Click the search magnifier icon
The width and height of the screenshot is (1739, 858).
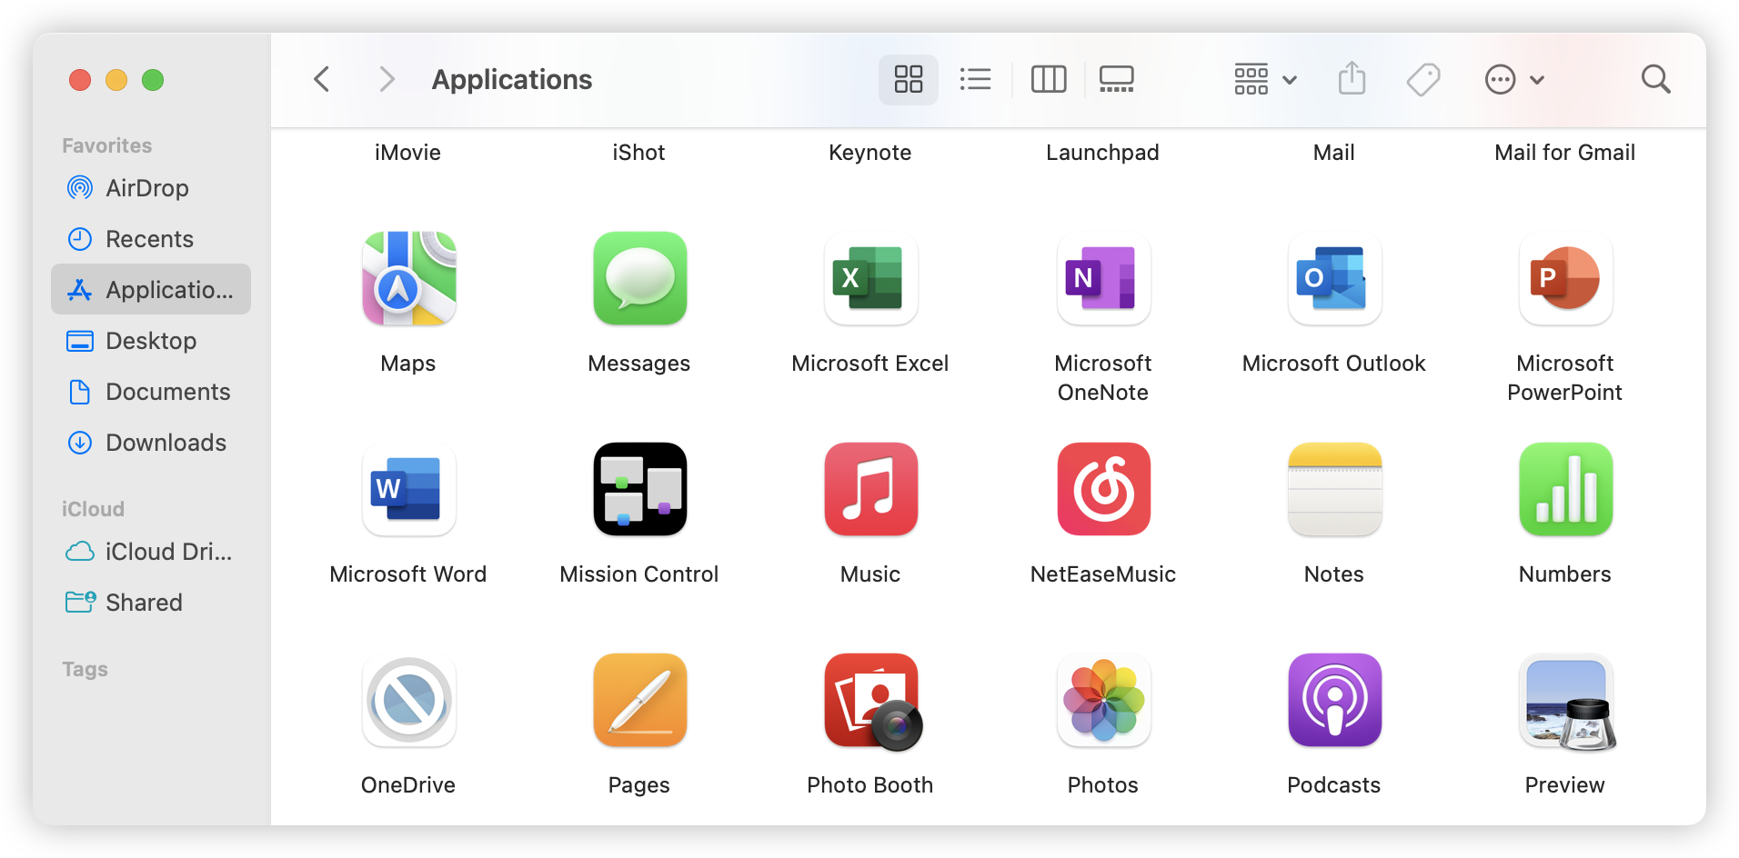pos(1655,79)
